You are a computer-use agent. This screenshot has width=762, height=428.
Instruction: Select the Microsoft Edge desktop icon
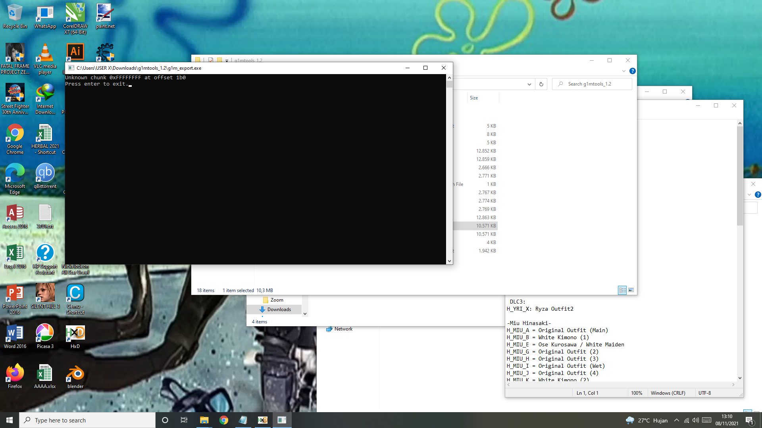click(15, 179)
